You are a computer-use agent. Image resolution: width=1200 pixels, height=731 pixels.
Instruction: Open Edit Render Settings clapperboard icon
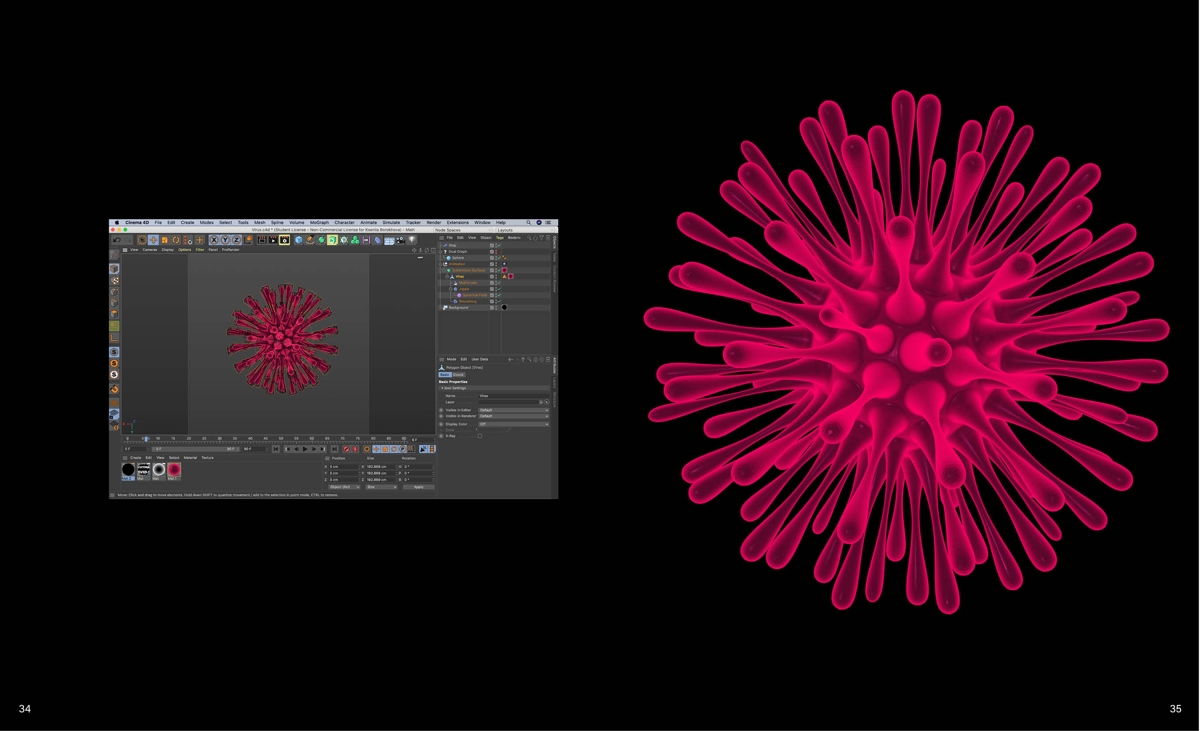tap(284, 240)
